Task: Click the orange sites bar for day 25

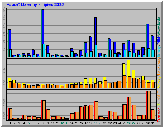Action: [x=124, y=82]
